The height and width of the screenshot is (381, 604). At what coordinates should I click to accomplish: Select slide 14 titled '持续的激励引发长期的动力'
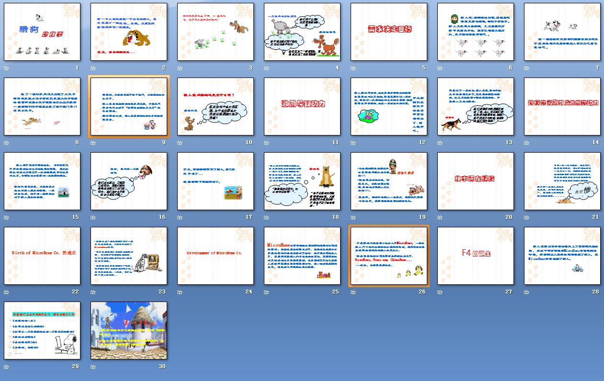pyautogui.click(x=562, y=106)
